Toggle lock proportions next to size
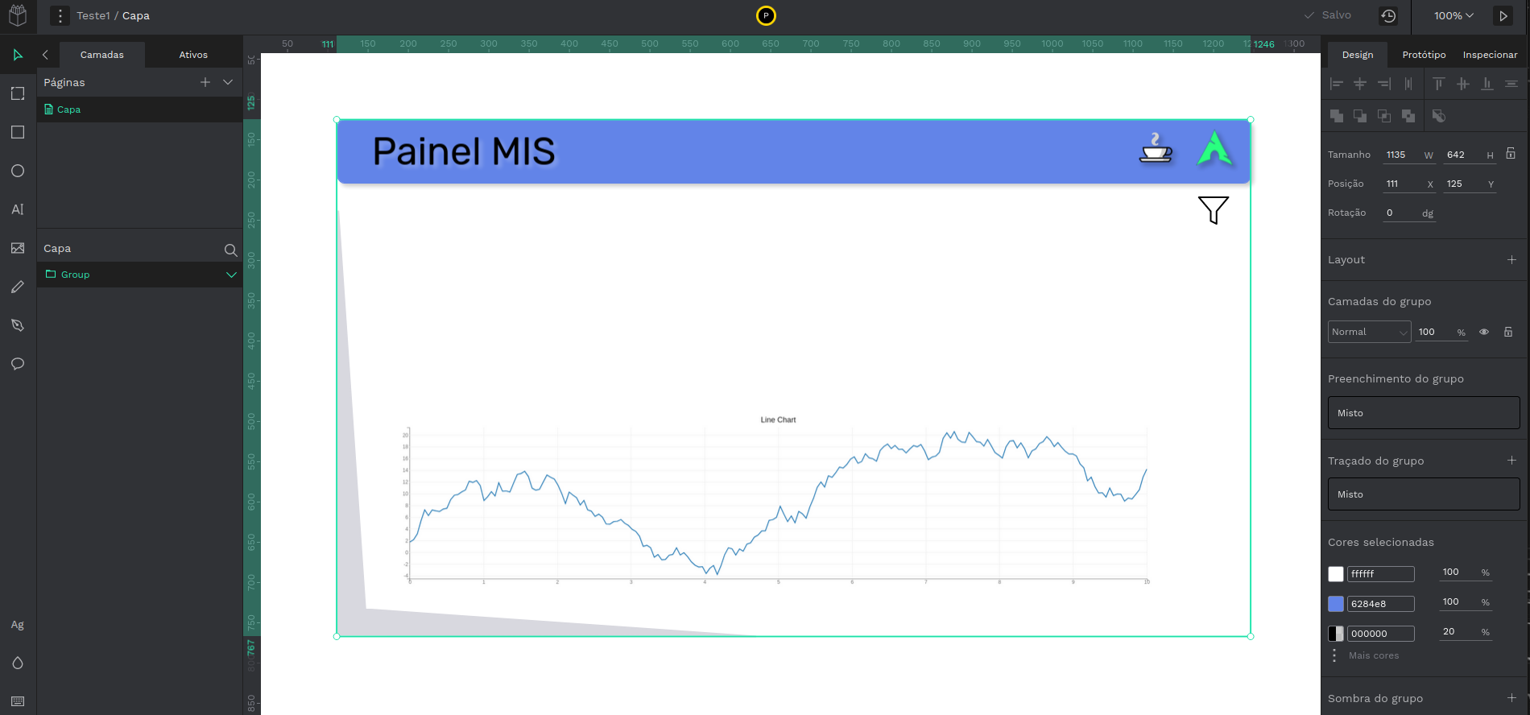This screenshot has width=1530, height=715. (x=1511, y=154)
